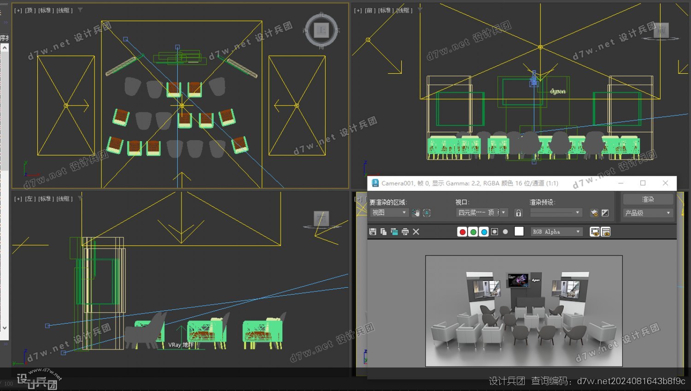Open the area to render dropdown
The image size is (691, 391).
(389, 213)
